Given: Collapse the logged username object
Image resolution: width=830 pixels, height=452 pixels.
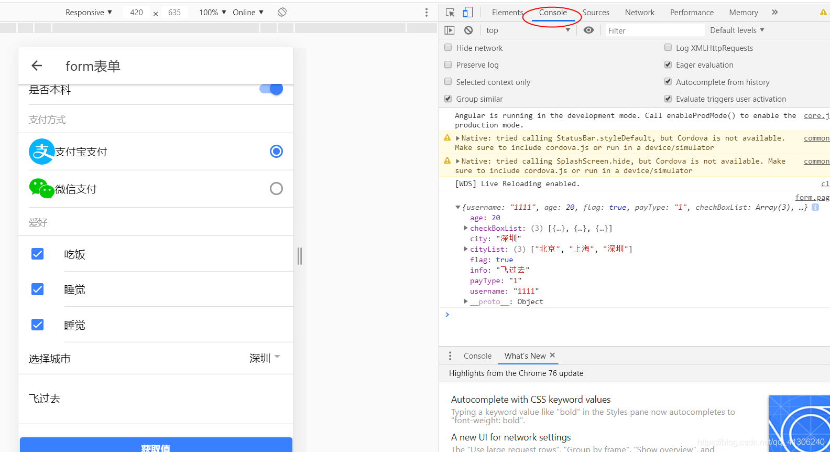Looking at the screenshot, I should coord(458,207).
